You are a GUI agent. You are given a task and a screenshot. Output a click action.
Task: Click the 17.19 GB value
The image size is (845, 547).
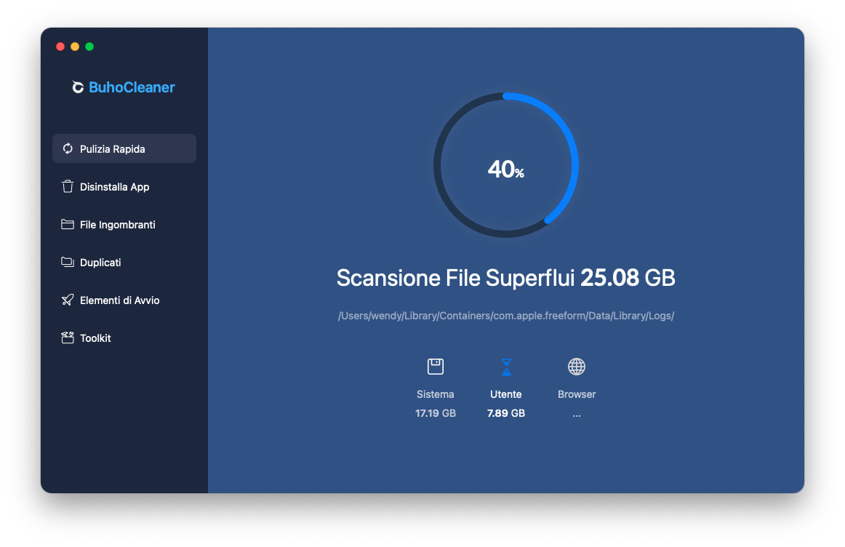[436, 413]
